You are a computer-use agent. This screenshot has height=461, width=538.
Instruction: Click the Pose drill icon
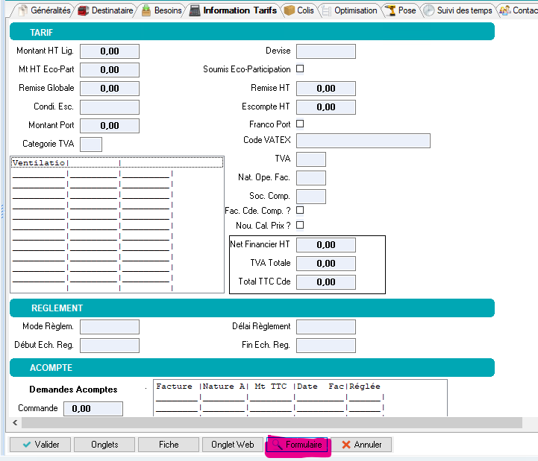point(390,11)
